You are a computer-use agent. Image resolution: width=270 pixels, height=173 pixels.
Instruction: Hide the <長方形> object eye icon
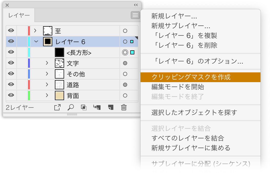[x=11, y=52]
